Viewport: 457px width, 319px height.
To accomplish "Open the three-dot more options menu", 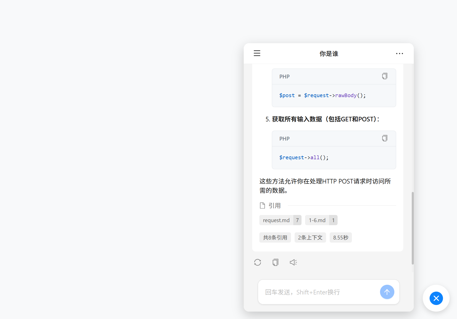I will [399, 53].
